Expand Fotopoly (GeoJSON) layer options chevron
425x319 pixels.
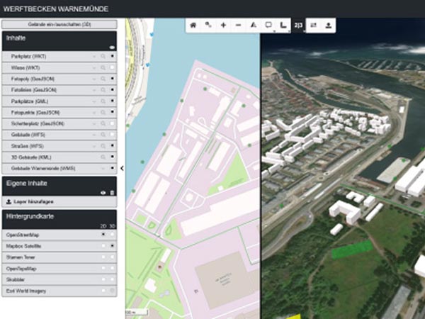(94, 78)
